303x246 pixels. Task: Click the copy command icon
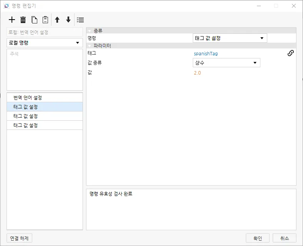[x=34, y=20]
